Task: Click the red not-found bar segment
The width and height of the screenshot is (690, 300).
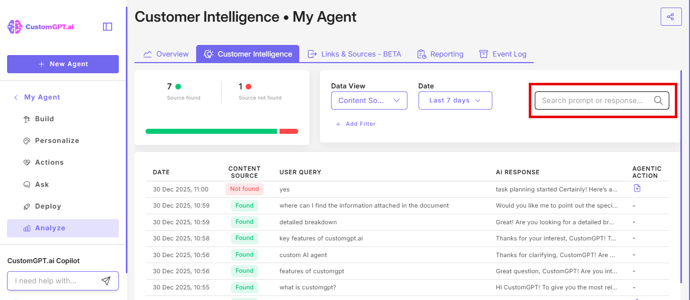Action: tap(289, 131)
